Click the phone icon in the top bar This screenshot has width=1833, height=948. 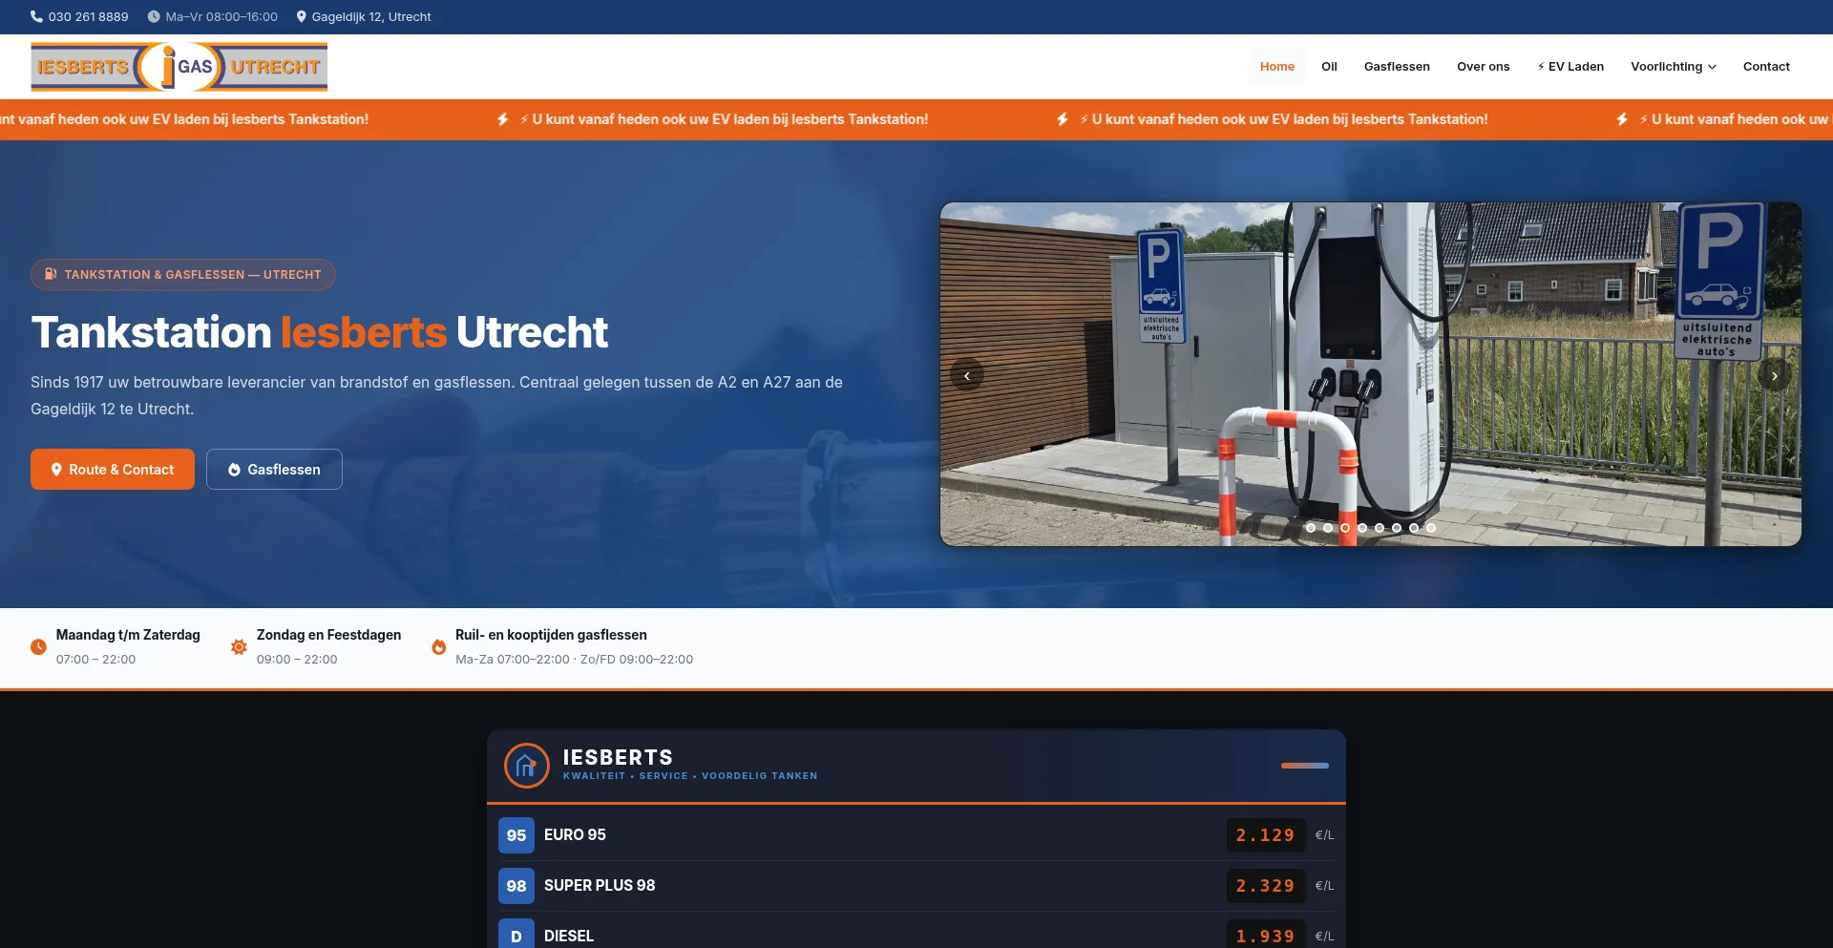[x=36, y=16]
